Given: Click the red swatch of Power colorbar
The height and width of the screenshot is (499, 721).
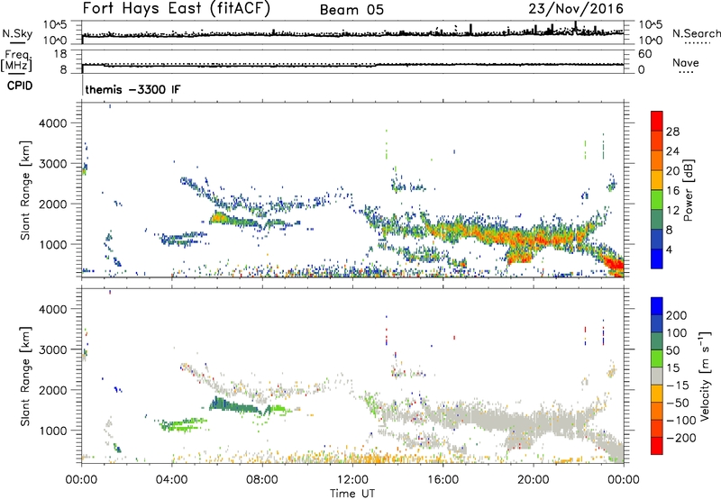Looking at the screenshot, I should (657, 121).
